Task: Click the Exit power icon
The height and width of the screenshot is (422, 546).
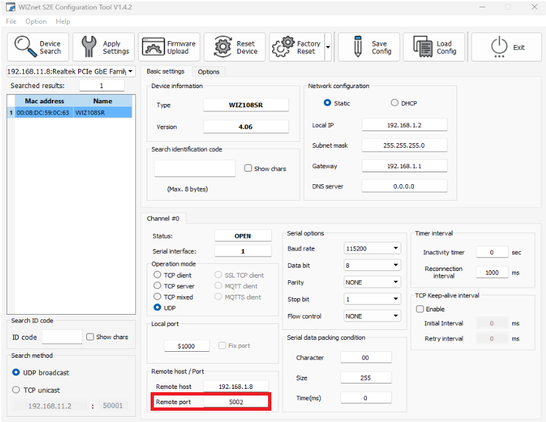Action: [499, 47]
